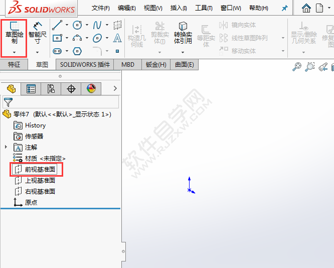
Task: Select the sketch Text tool
Action: click(x=117, y=38)
